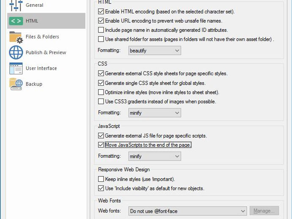Open the Files & Folders category

[x=42, y=37]
